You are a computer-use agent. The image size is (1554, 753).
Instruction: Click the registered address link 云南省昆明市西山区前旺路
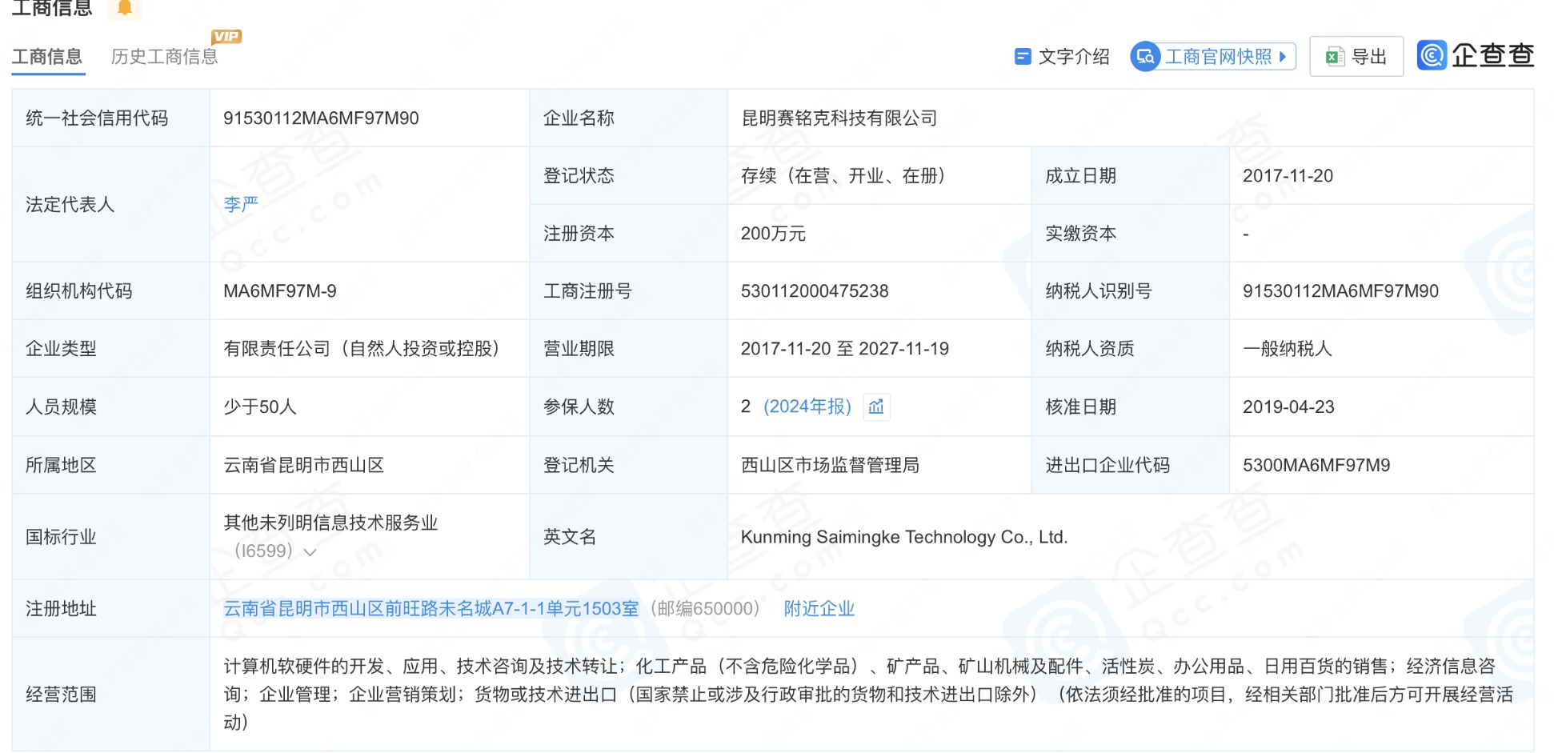[x=431, y=609]
